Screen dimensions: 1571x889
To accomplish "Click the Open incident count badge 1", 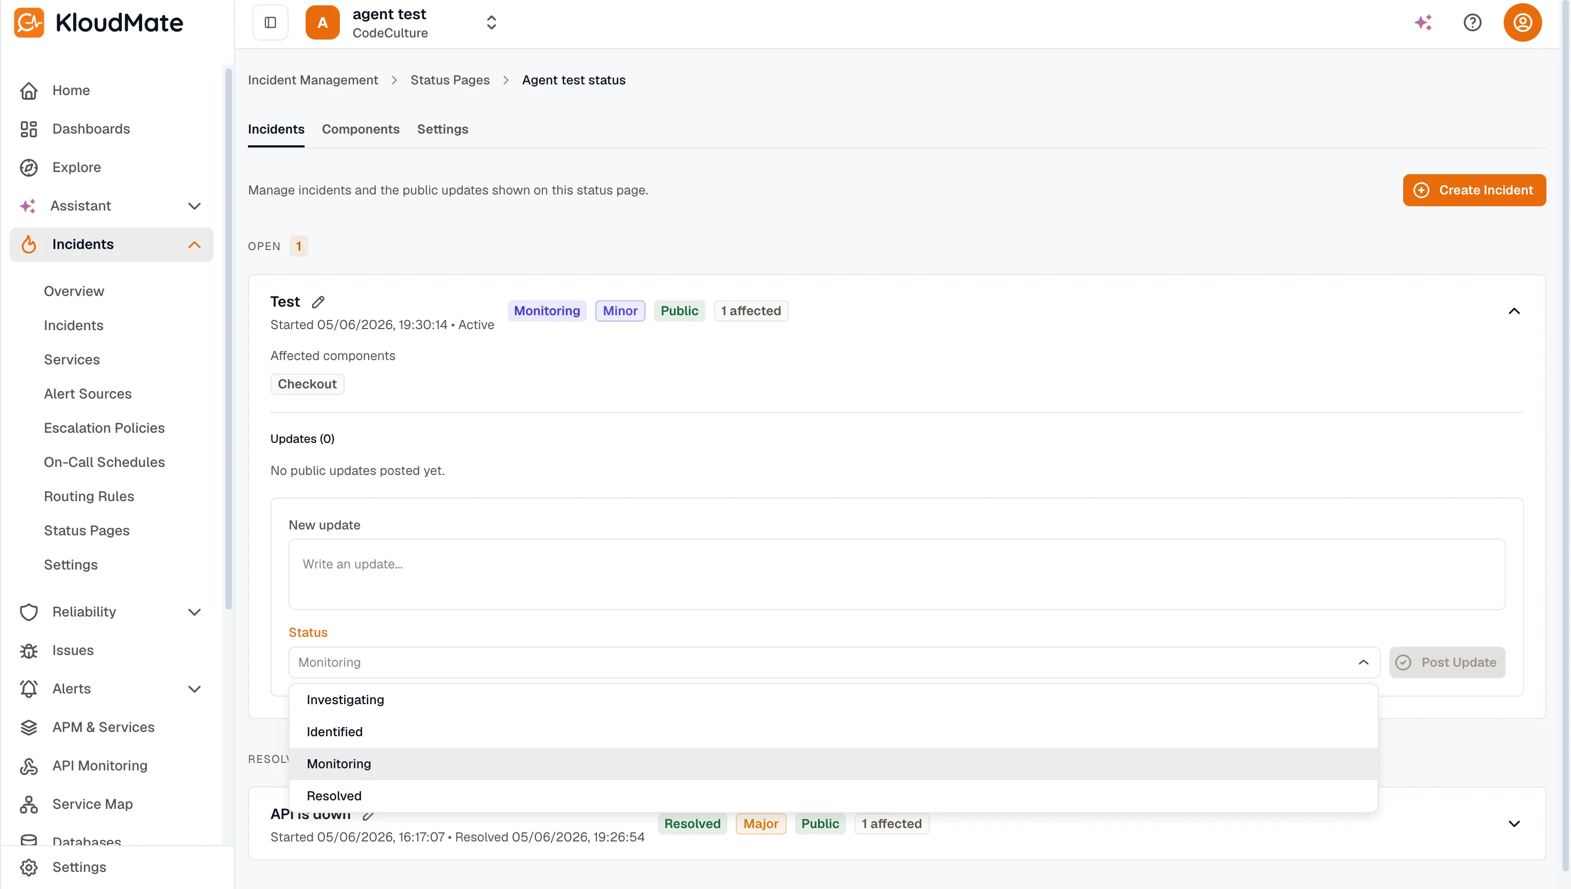I will click(x=299, y=246).
